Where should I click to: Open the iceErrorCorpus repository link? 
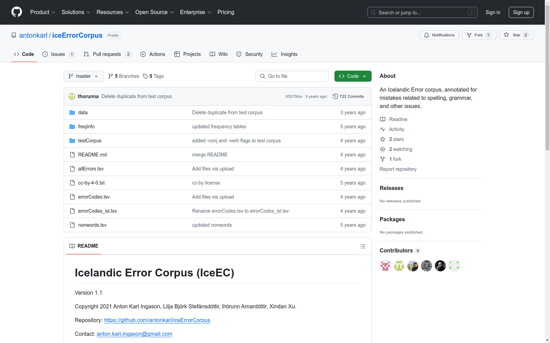click(77, 35)
